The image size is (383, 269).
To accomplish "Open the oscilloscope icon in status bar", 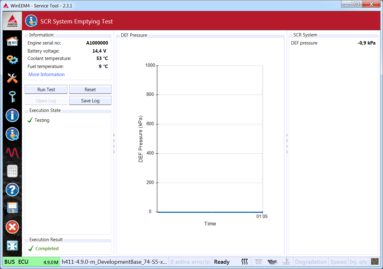I will point(375,262).
